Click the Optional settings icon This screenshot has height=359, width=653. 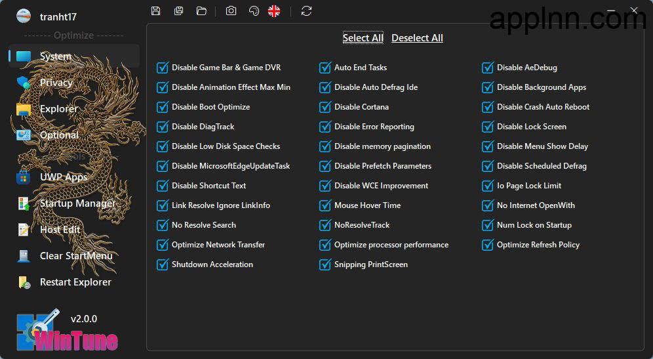coord(24,135)
